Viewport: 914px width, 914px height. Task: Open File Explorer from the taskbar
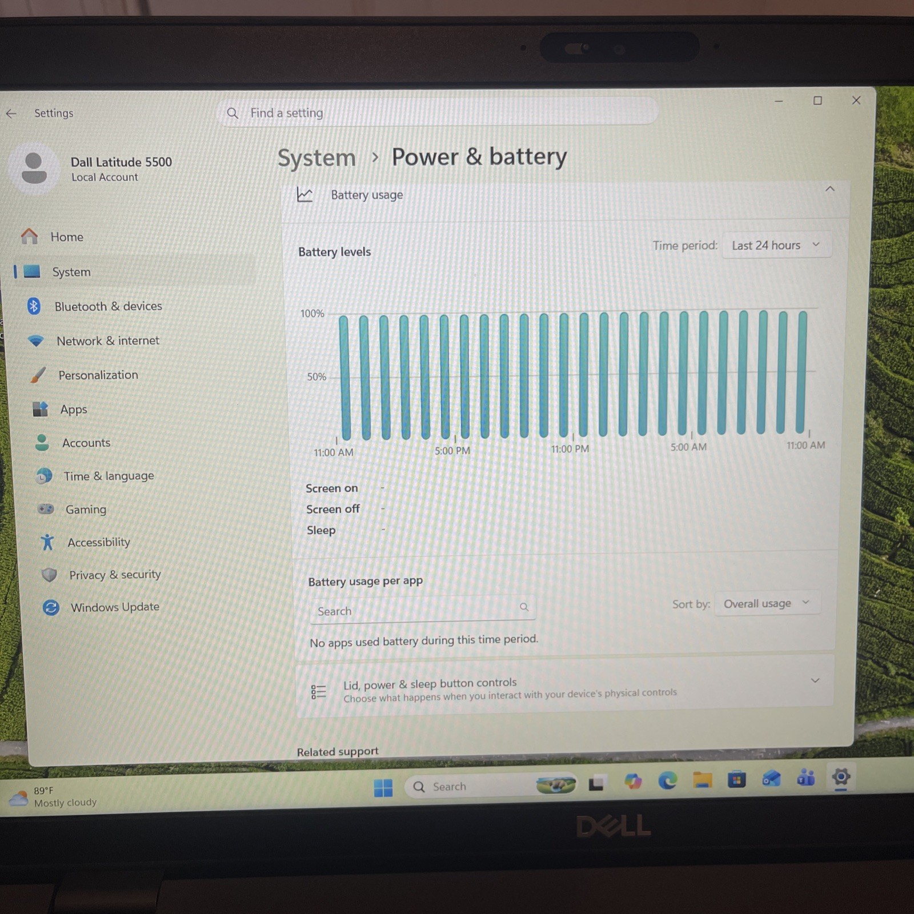[x=702, y=780]
